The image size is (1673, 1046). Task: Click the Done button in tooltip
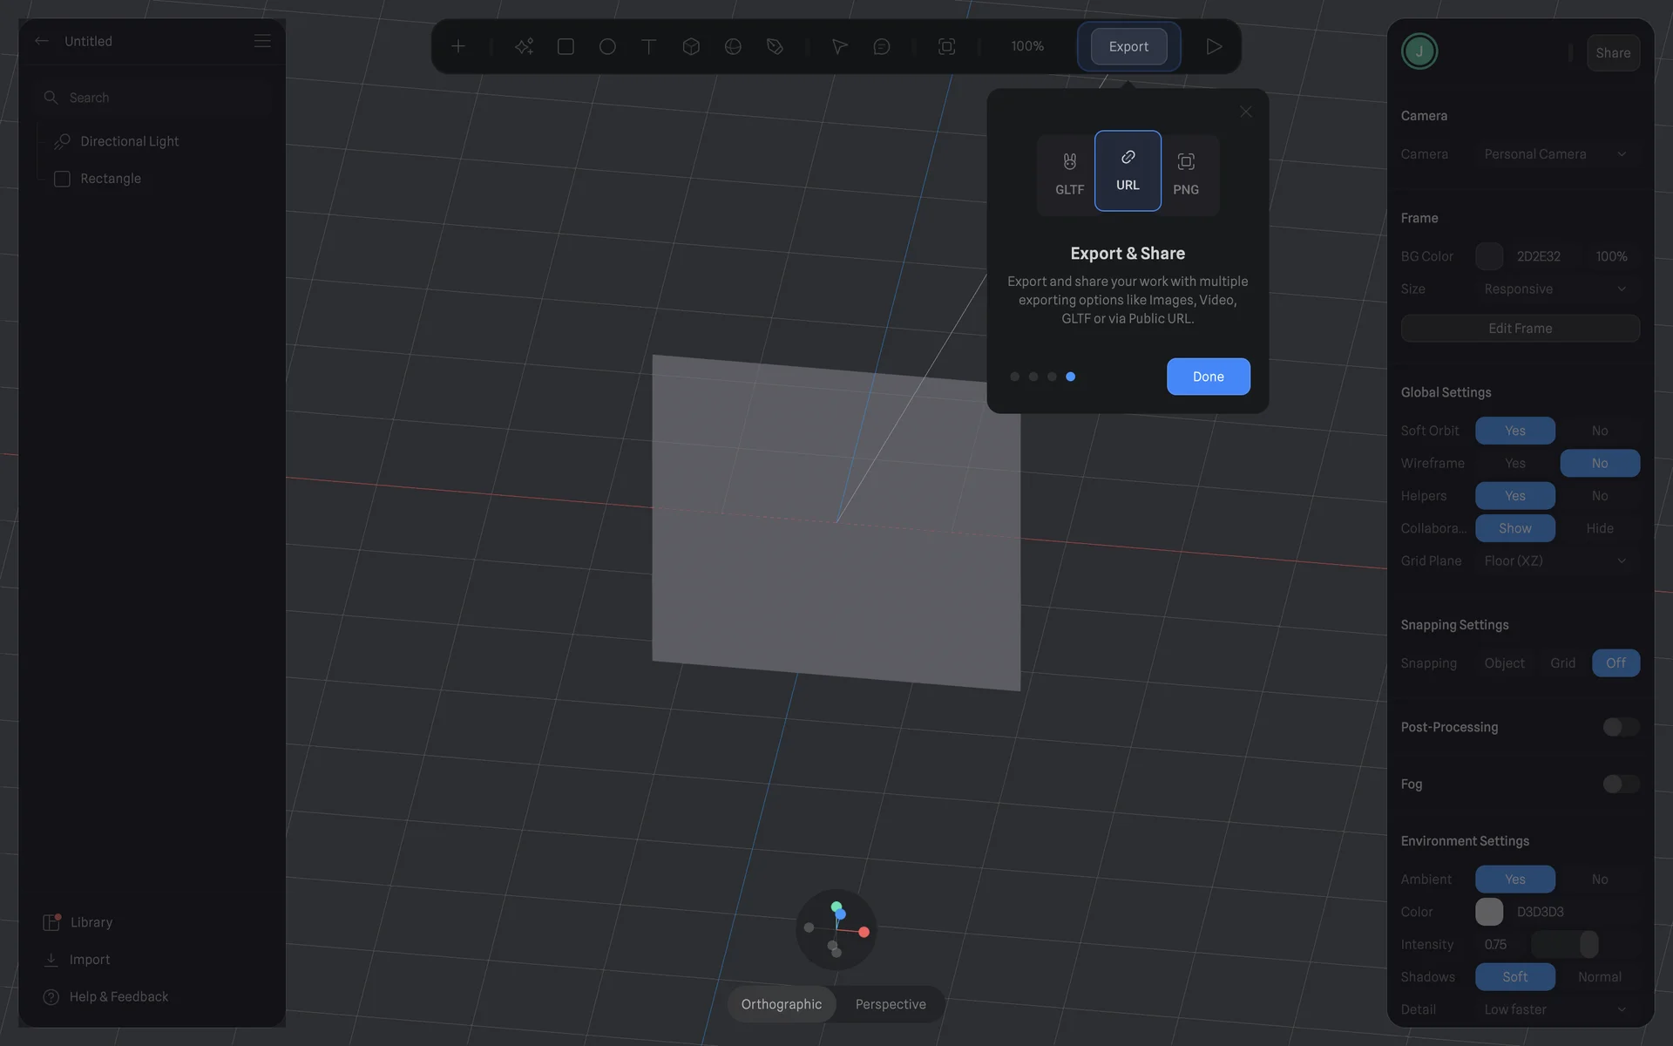[x=1208, y=377]
